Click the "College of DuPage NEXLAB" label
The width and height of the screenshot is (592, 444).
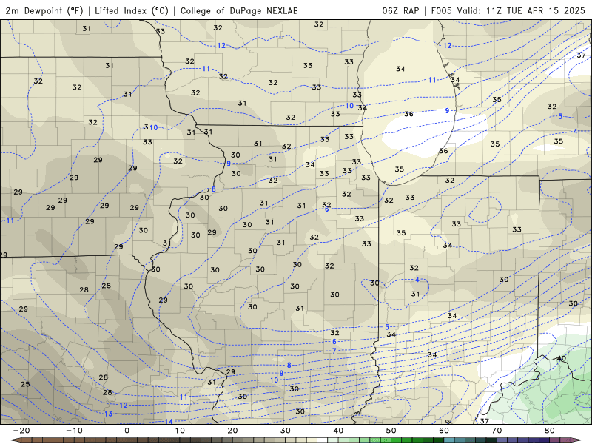tap(239, 10)
